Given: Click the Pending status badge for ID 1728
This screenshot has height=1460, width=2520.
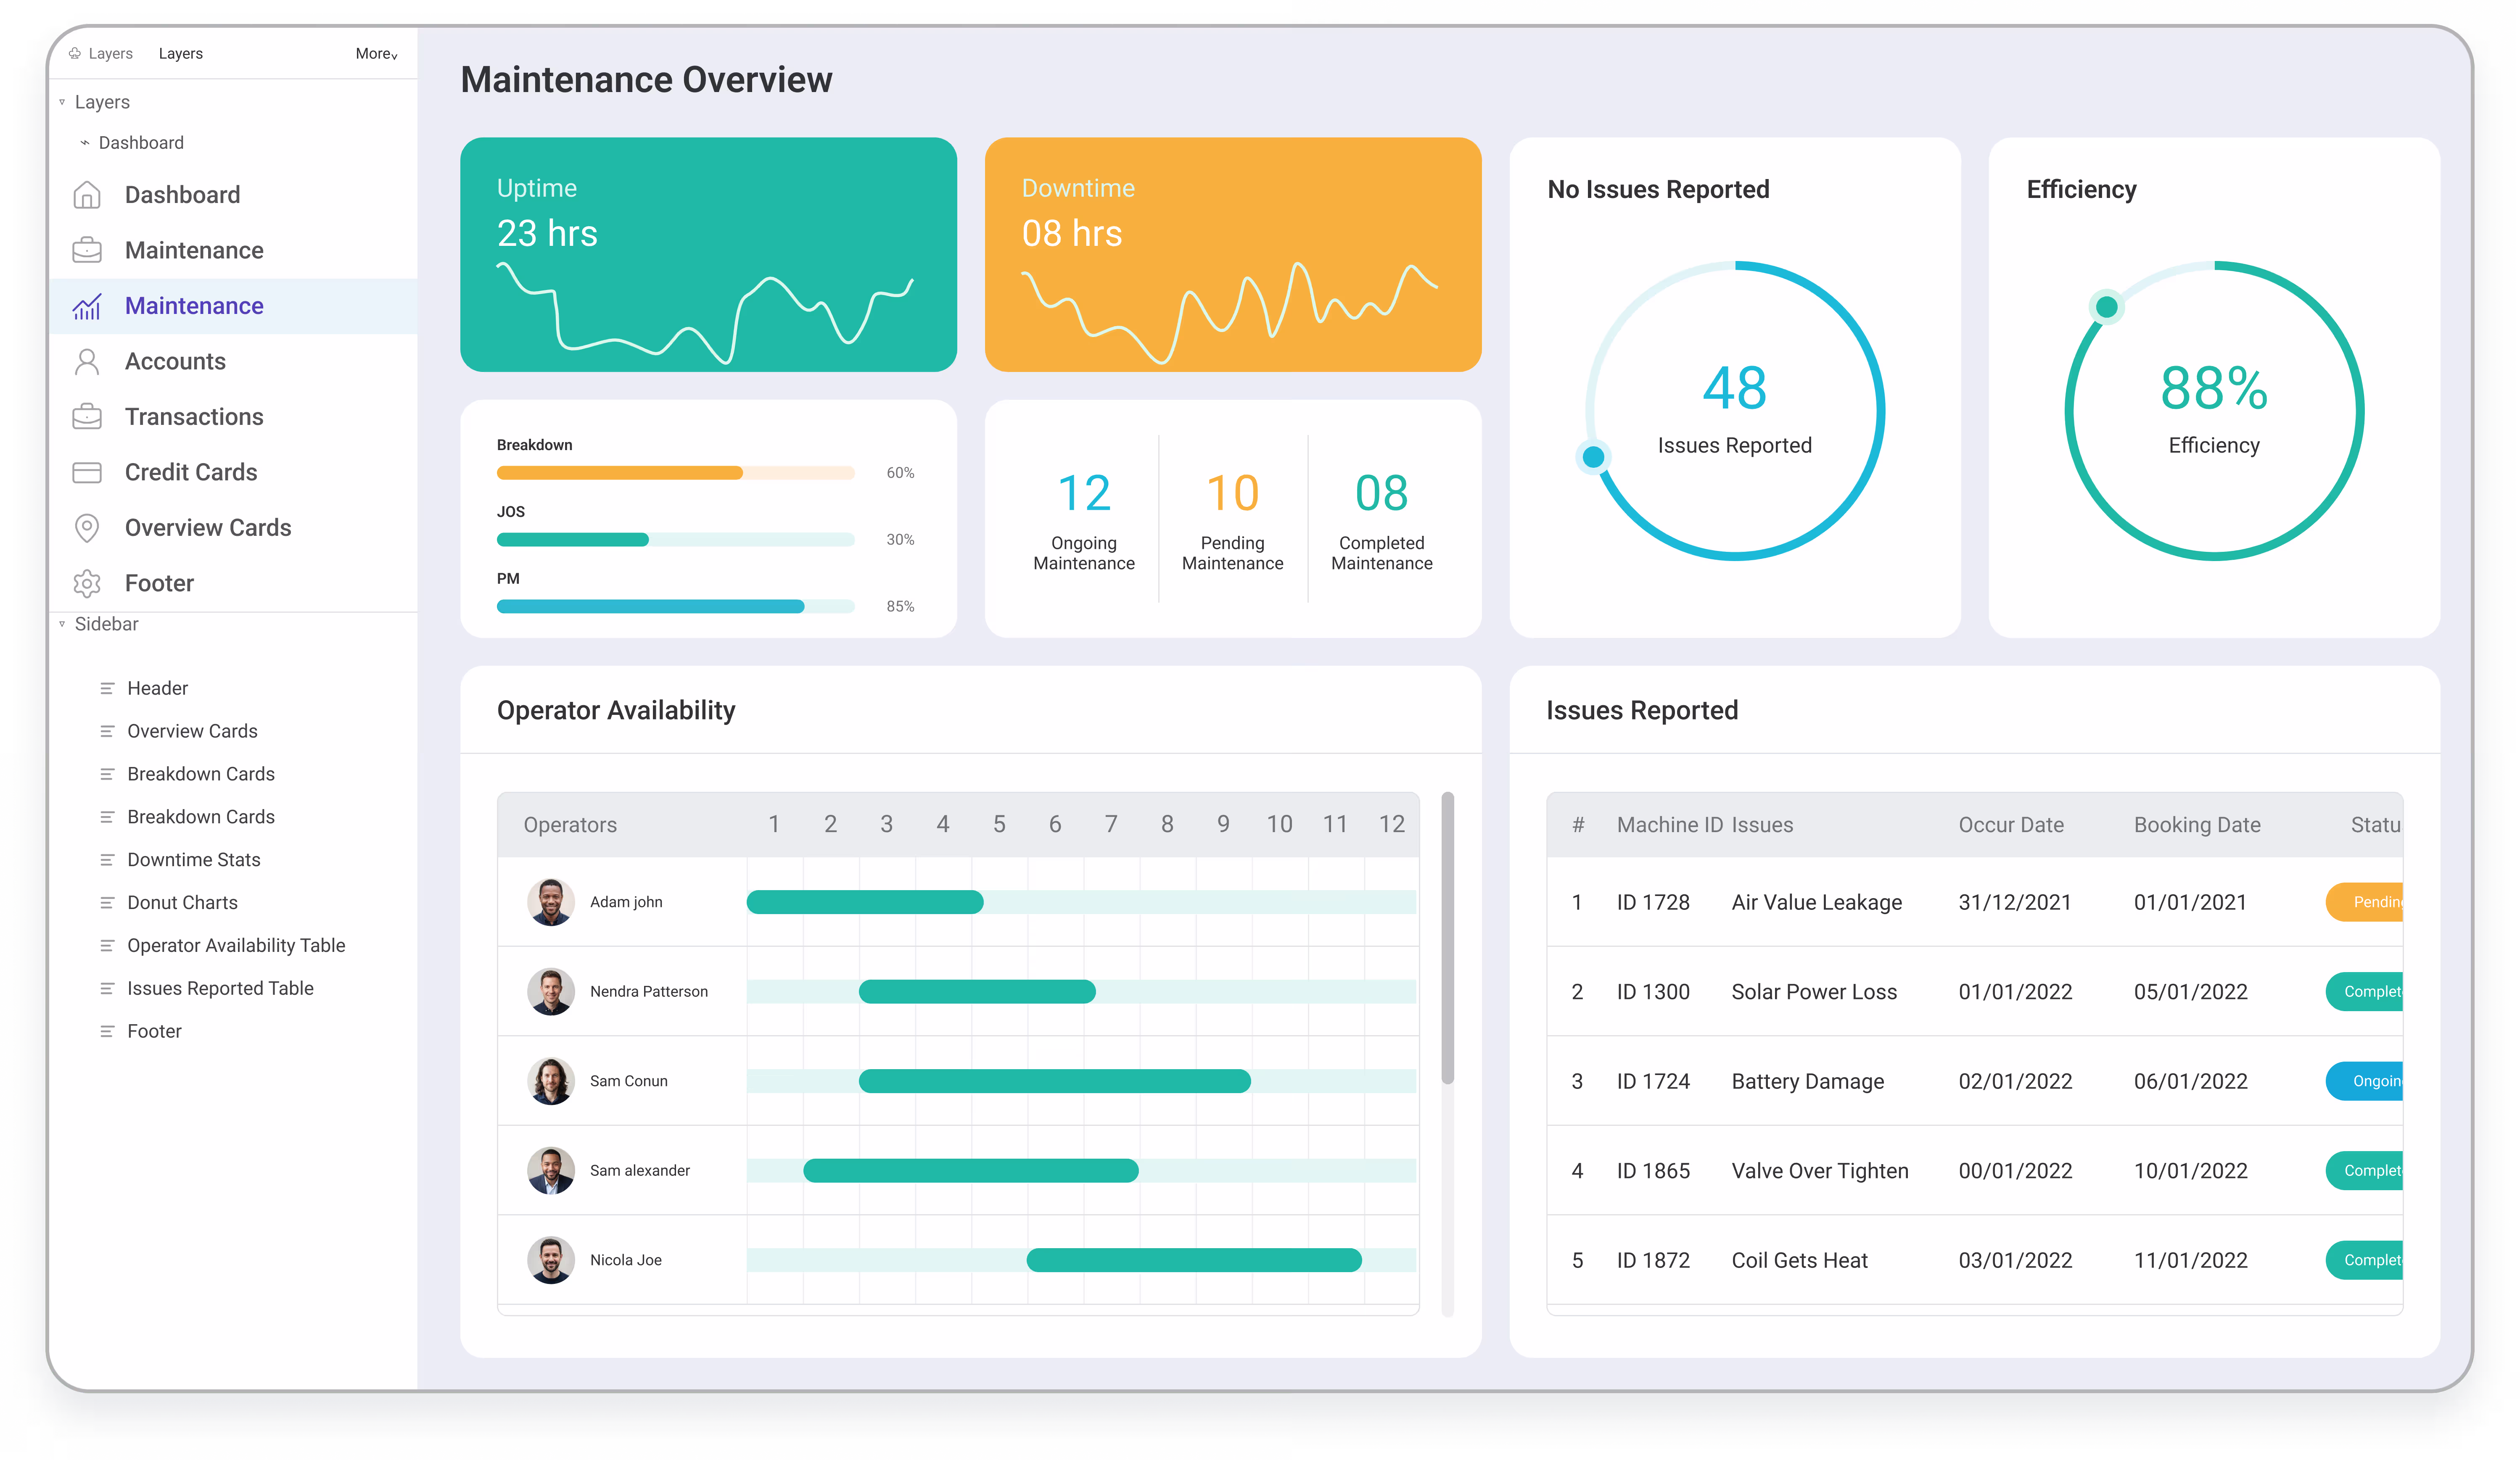Looking at the screenshot, I should 2364,902.
